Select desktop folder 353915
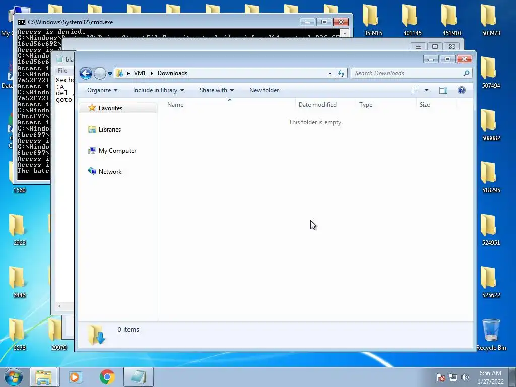Viewport: 516px width, 387px height. [373, 20]
